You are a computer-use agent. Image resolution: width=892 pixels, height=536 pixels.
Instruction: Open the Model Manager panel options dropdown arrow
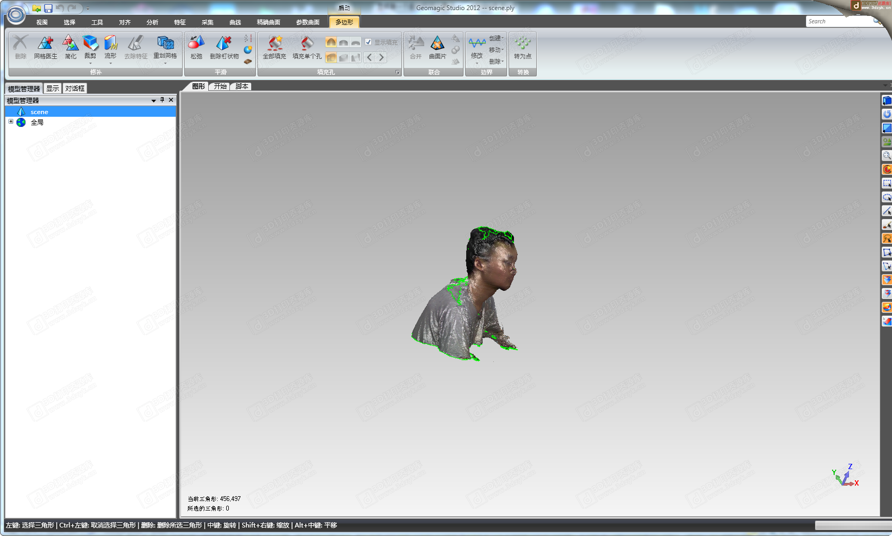153,100
